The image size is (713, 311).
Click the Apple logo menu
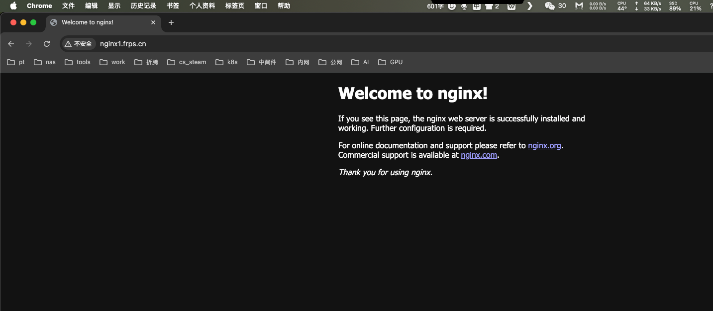pos(13,6)
